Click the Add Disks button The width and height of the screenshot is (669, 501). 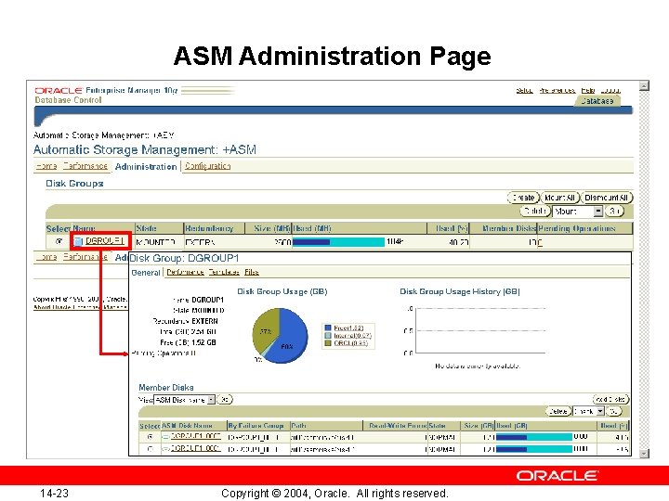click(610, 399)
